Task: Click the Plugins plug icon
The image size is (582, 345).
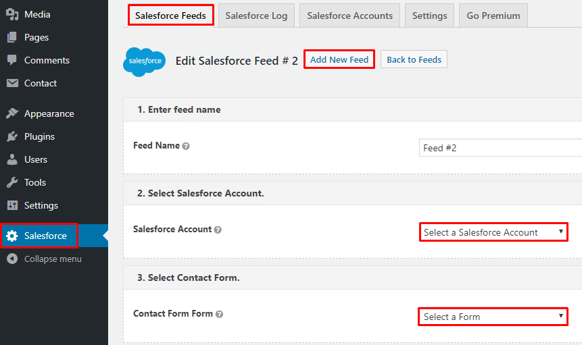Action: pos(12,136)
